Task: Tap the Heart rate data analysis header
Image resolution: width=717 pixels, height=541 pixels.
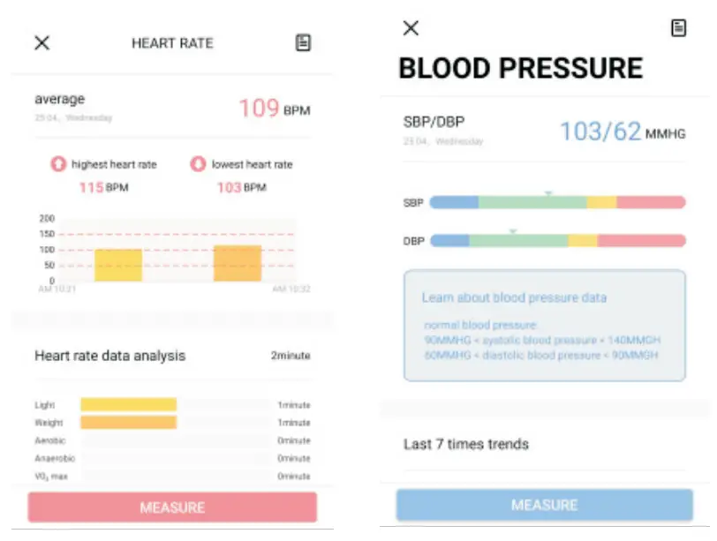Action: tap(110, 356)
